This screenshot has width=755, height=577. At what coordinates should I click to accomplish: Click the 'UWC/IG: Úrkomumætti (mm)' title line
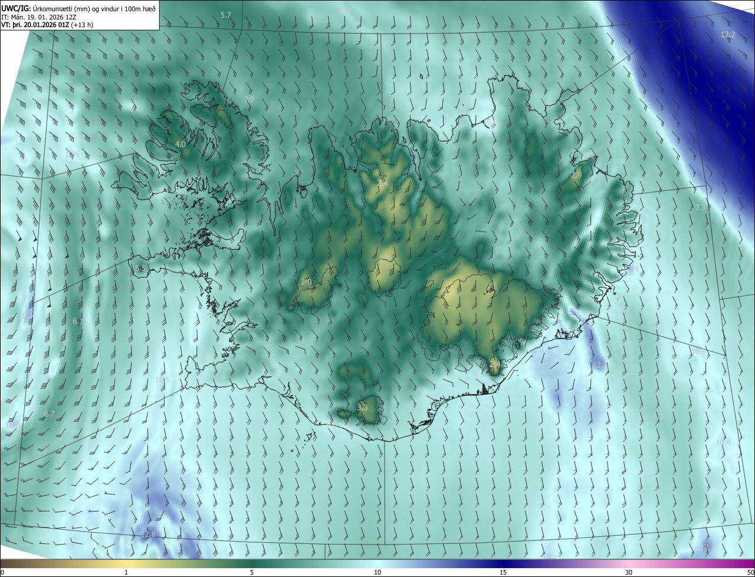[x=78, y=8]
